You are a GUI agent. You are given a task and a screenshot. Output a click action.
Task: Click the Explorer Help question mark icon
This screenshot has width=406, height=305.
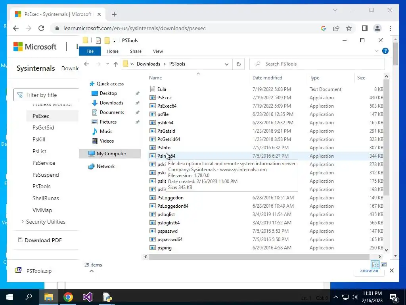pos(385,51)
